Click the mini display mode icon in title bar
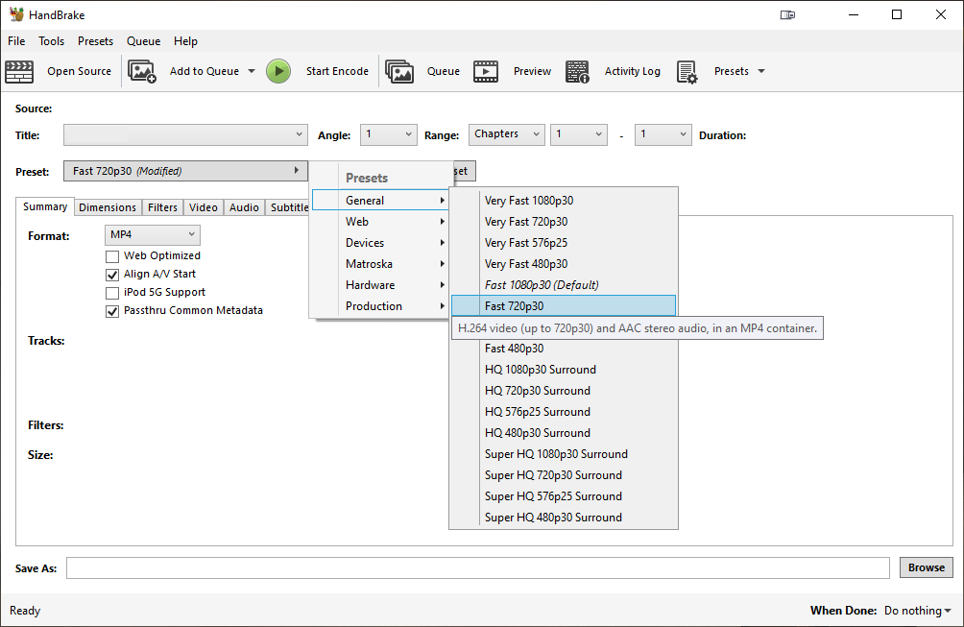The width and height of the screenshot is (964, 627). (787, 14)
